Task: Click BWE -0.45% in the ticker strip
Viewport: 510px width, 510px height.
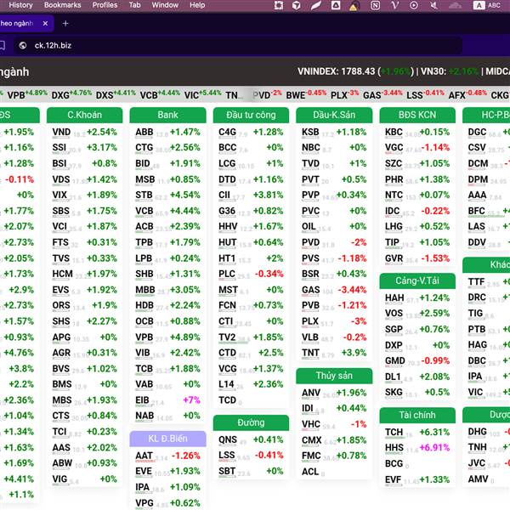Action: coord(306,95)
